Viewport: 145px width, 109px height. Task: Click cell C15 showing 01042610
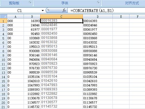point(62,81)
